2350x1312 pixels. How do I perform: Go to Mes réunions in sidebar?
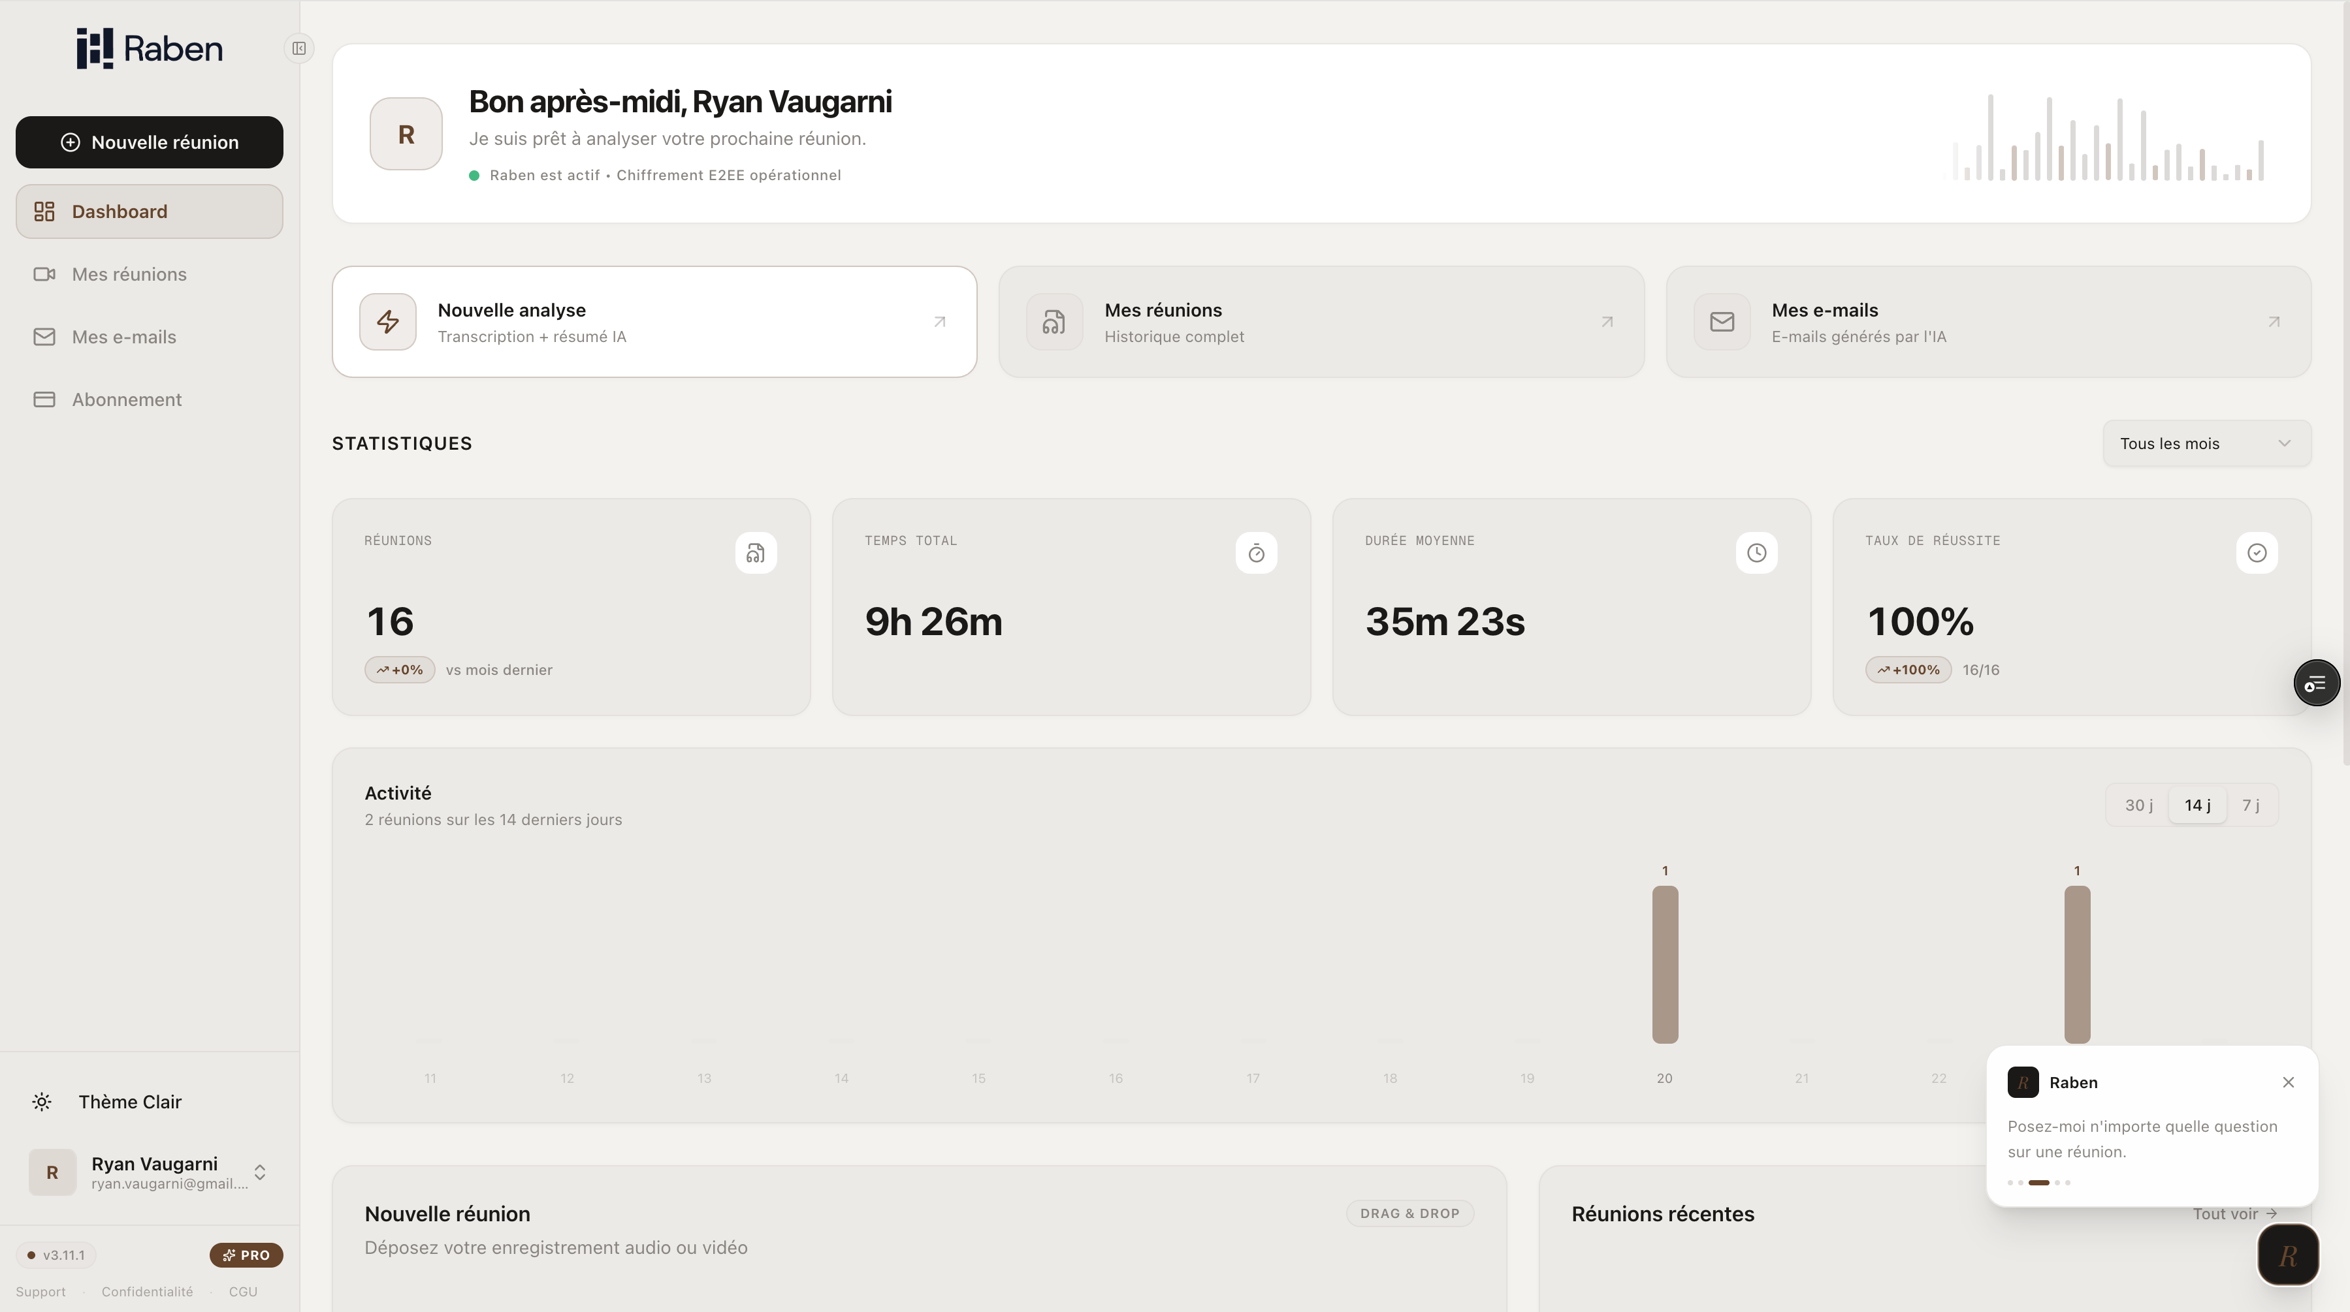(150, 274)
